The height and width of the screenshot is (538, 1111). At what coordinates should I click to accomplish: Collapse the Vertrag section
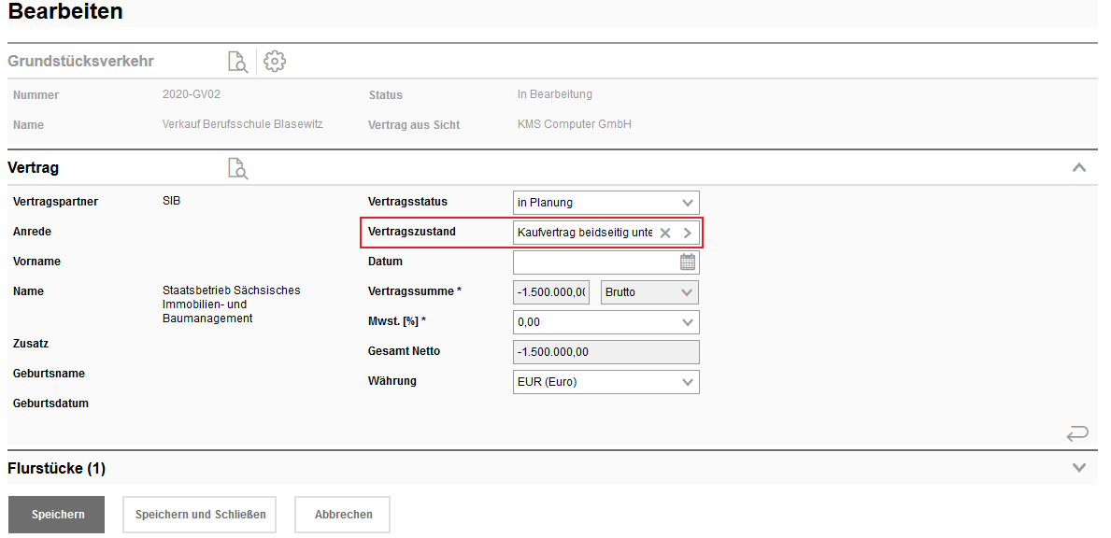[1079, 168]
